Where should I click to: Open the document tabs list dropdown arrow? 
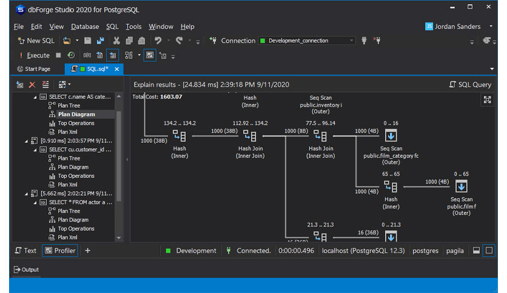tap(492, 69)
